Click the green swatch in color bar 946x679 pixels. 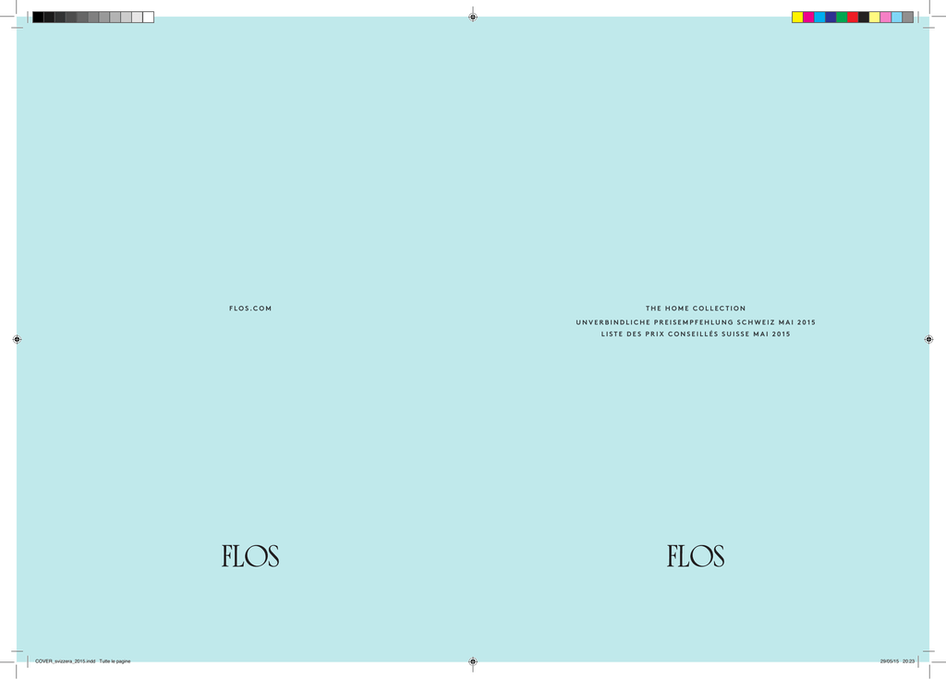(x=842, y=18)
